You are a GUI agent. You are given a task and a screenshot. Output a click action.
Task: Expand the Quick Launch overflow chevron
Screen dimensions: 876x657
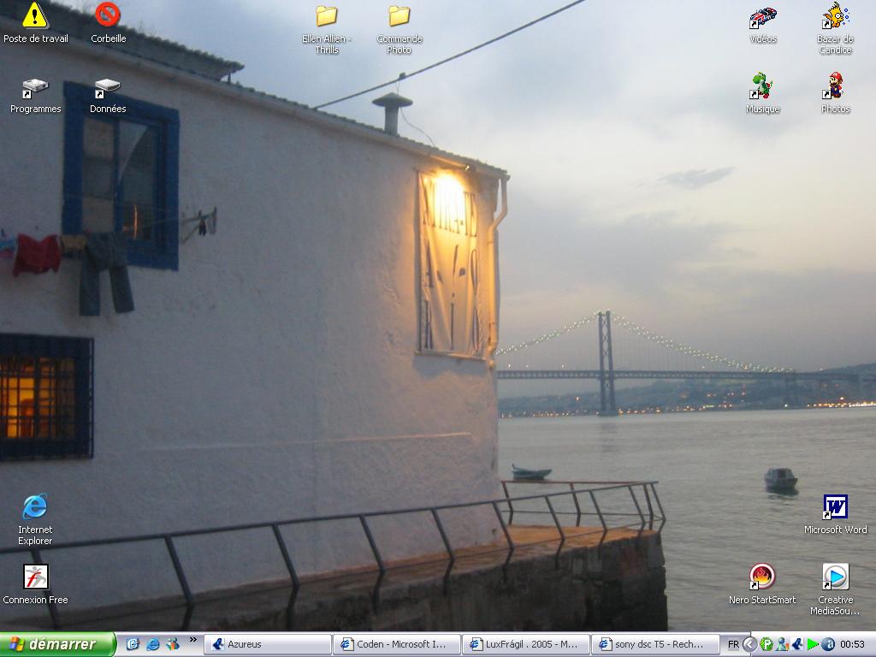(192, 639)
